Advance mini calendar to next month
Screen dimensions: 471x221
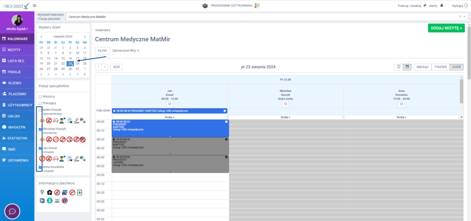[85, 36]
